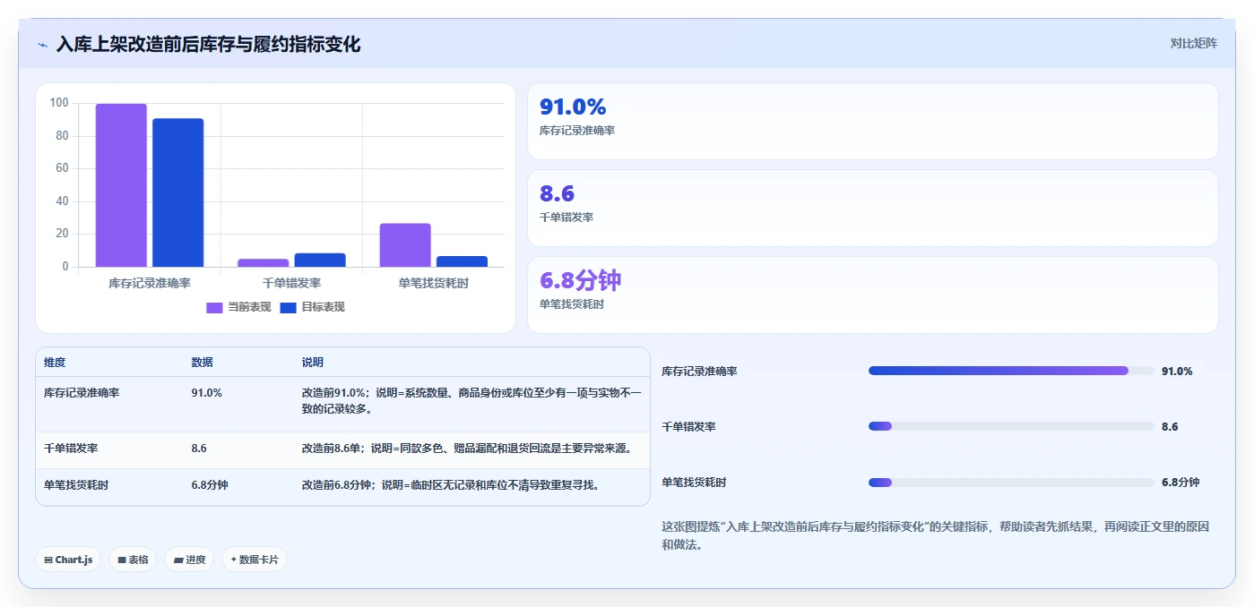Click the 改造前91.0% description cell
This screenshot has width=1254, height=607.
pos(471,401)
